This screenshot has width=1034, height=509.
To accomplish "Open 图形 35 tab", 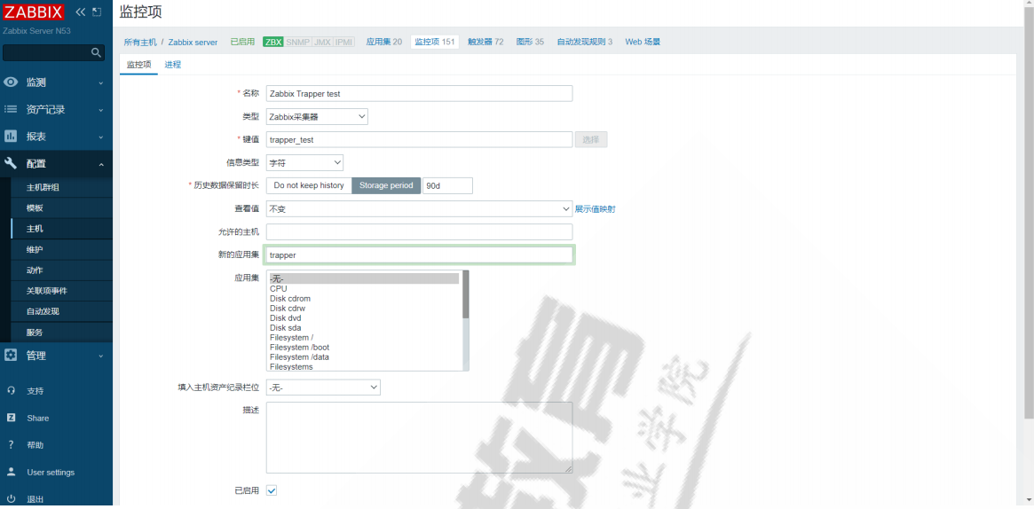I will pos(530,42).
